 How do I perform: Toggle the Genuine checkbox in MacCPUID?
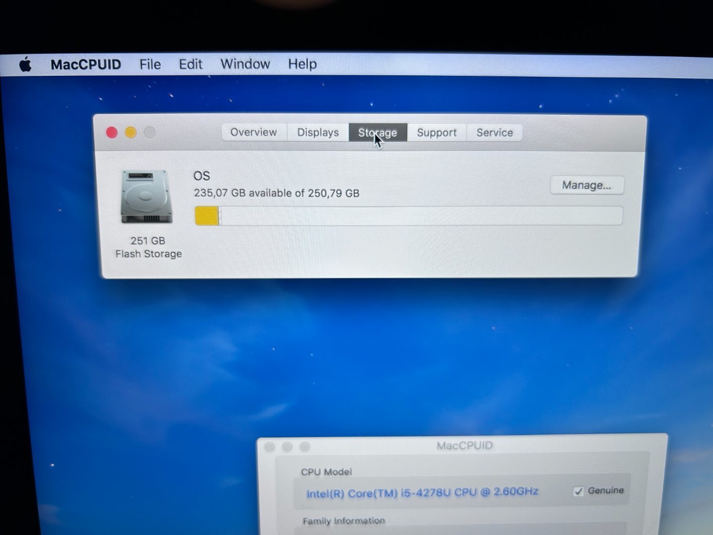pos(578,491)
